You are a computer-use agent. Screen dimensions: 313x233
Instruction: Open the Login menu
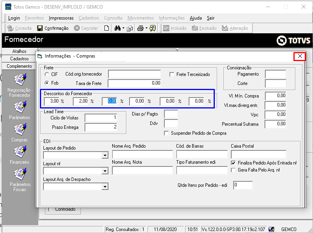pyautogui.click(x=14, y=18)
